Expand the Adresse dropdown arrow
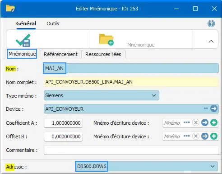The height and width of the screenshot is (174, 222). tap(213, 166)
